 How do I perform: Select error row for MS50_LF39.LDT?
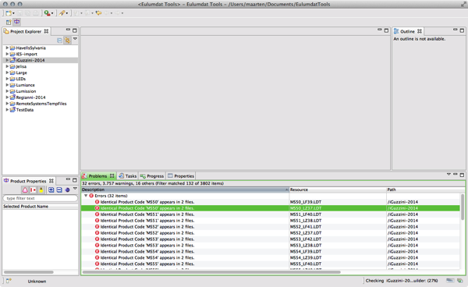(271, 202)
